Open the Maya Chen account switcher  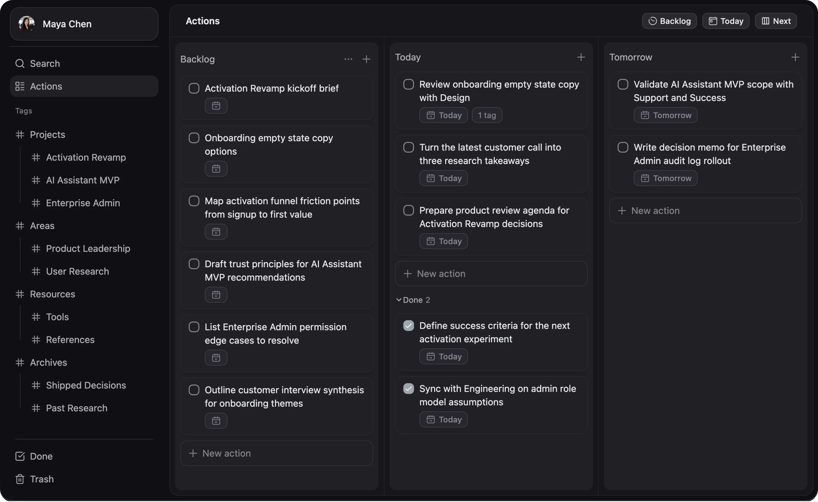84,24
